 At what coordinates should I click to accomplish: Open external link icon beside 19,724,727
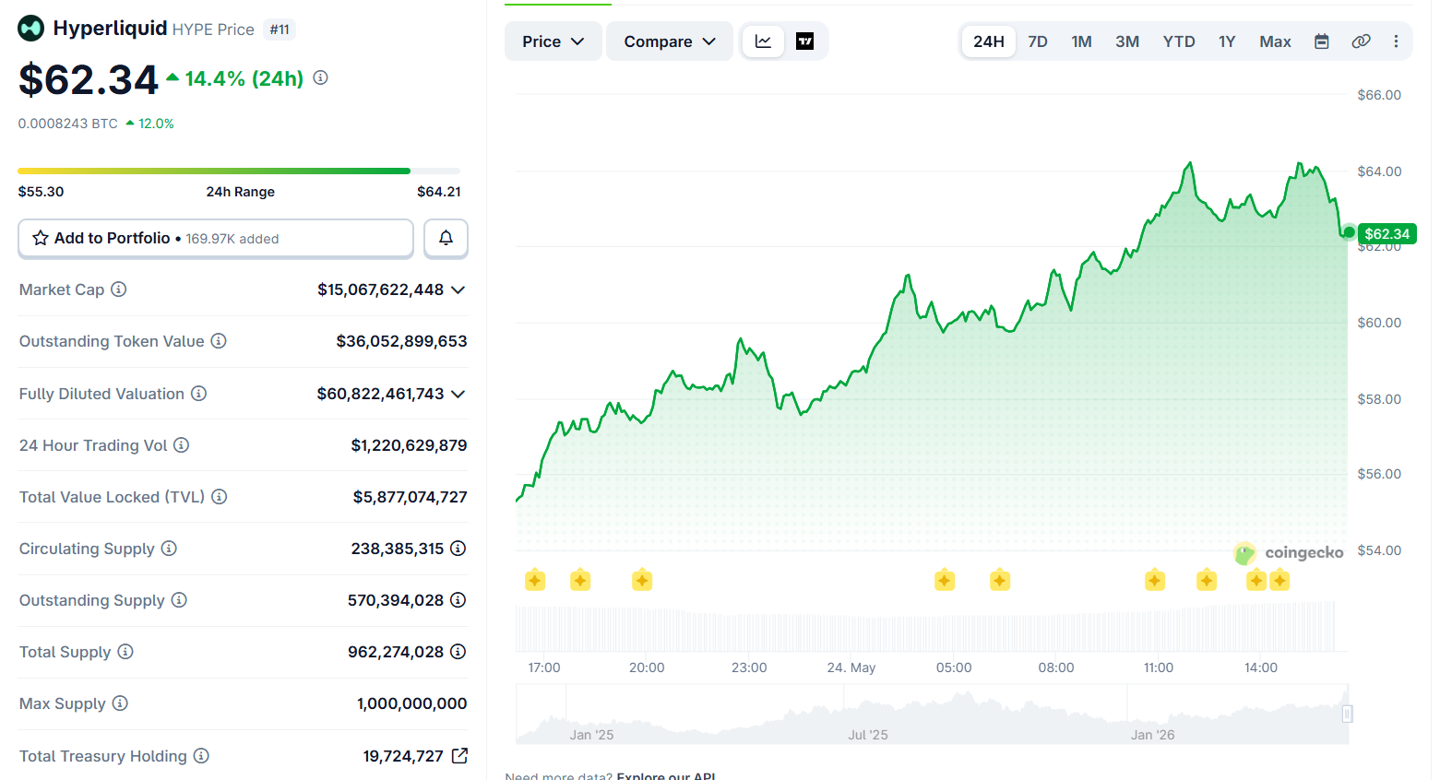(459, 756)
